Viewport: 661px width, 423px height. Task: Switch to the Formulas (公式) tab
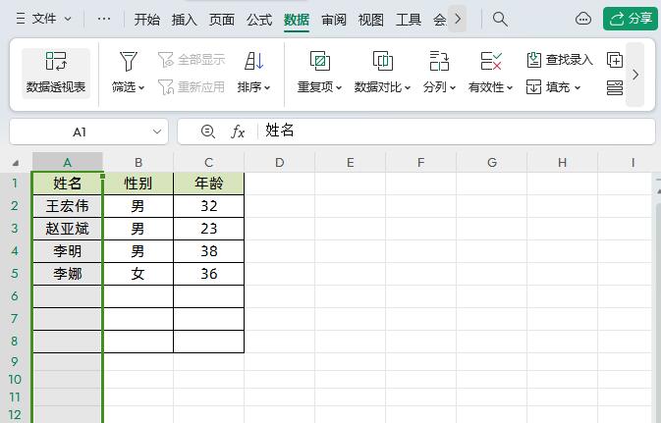[x=259, y=20]
